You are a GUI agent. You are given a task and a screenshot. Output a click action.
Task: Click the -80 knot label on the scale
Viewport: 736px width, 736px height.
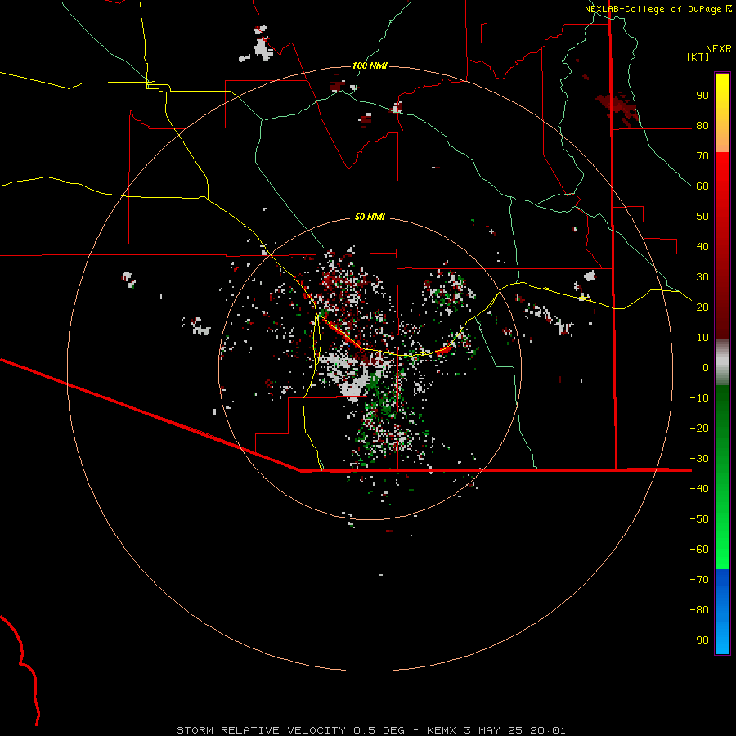[x=699, y=610]
